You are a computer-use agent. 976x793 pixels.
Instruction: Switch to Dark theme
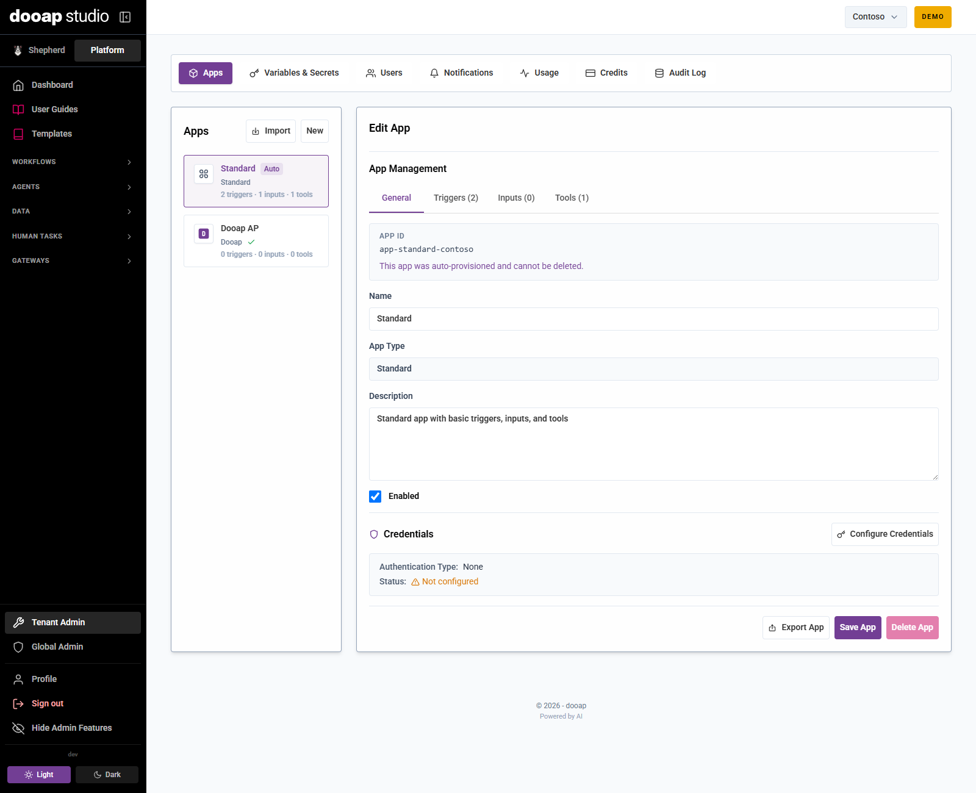tap(107, 775)
